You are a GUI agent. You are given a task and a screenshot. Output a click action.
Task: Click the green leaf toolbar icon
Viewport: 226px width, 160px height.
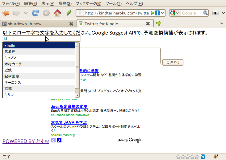point(69,13)
